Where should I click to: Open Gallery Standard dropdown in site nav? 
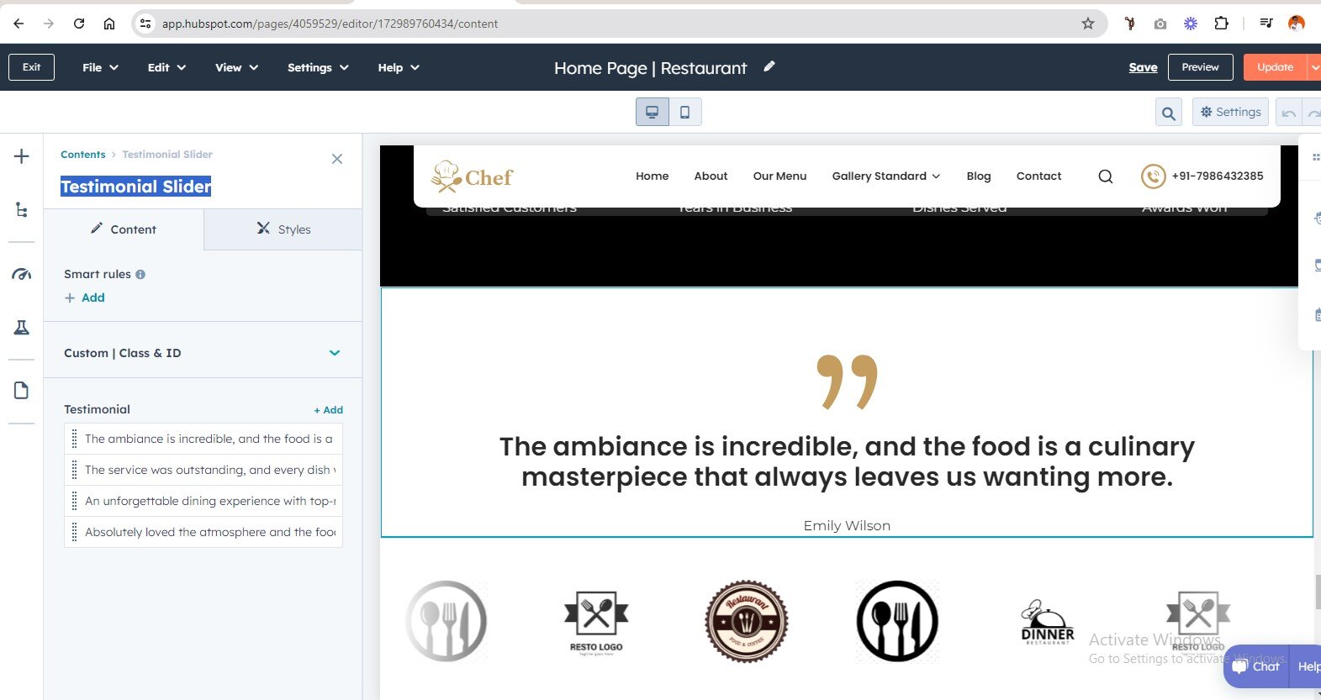point(885,176)
